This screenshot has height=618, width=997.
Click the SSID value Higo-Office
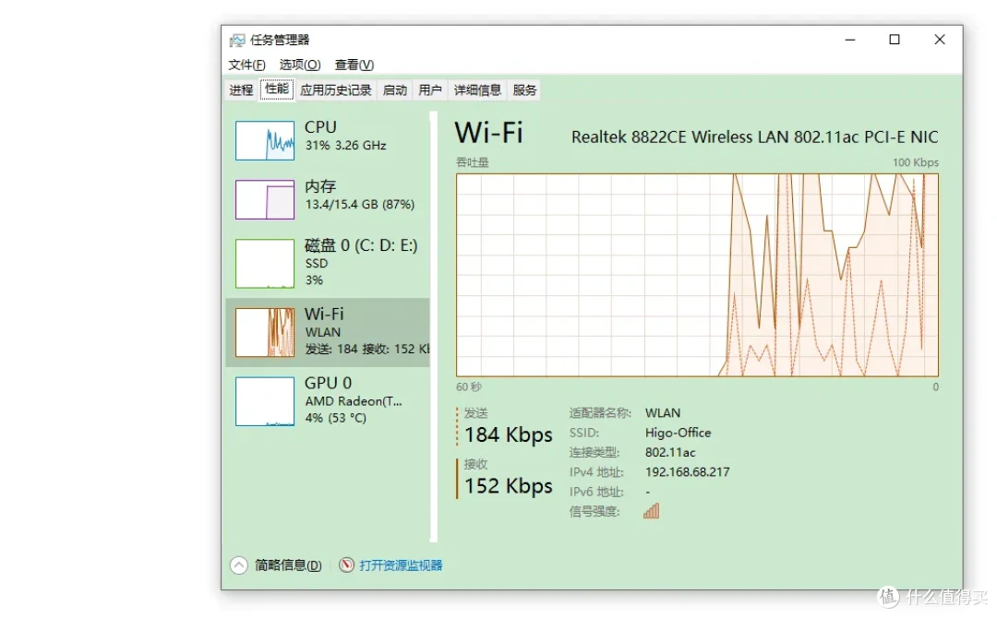point(678,433)
